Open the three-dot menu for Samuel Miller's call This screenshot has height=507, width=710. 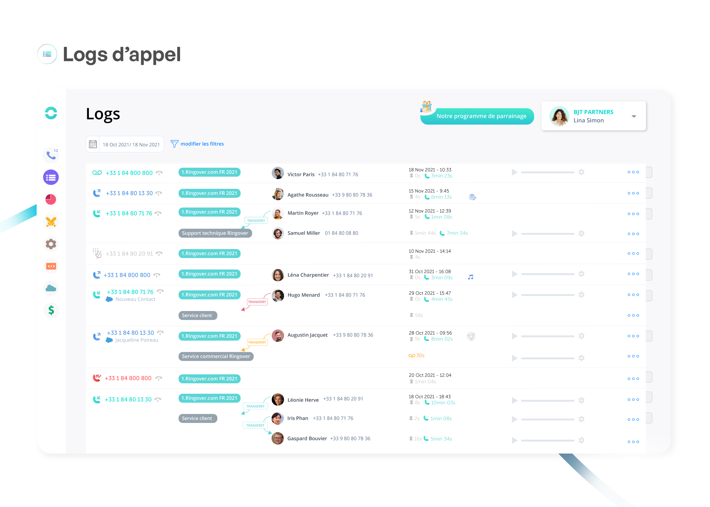[x=633, y=234]
